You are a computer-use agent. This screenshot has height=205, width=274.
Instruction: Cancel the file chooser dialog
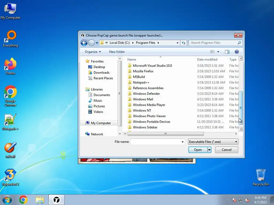[226, 150]
